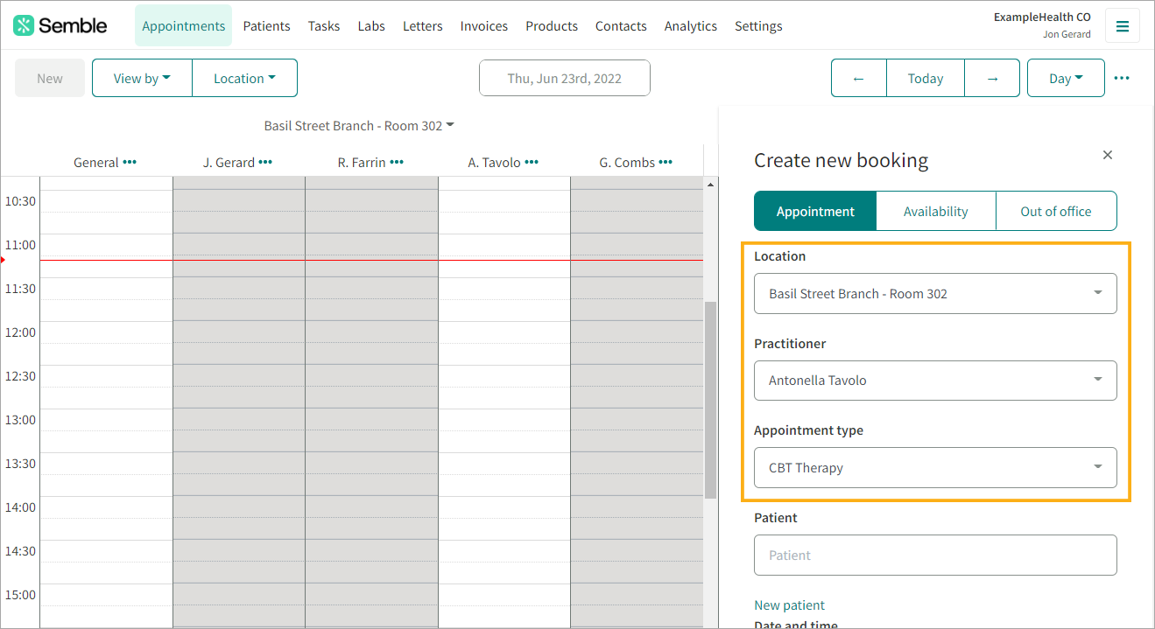Open Practitioner select Antonella Tavolo

tap(935, 381)
